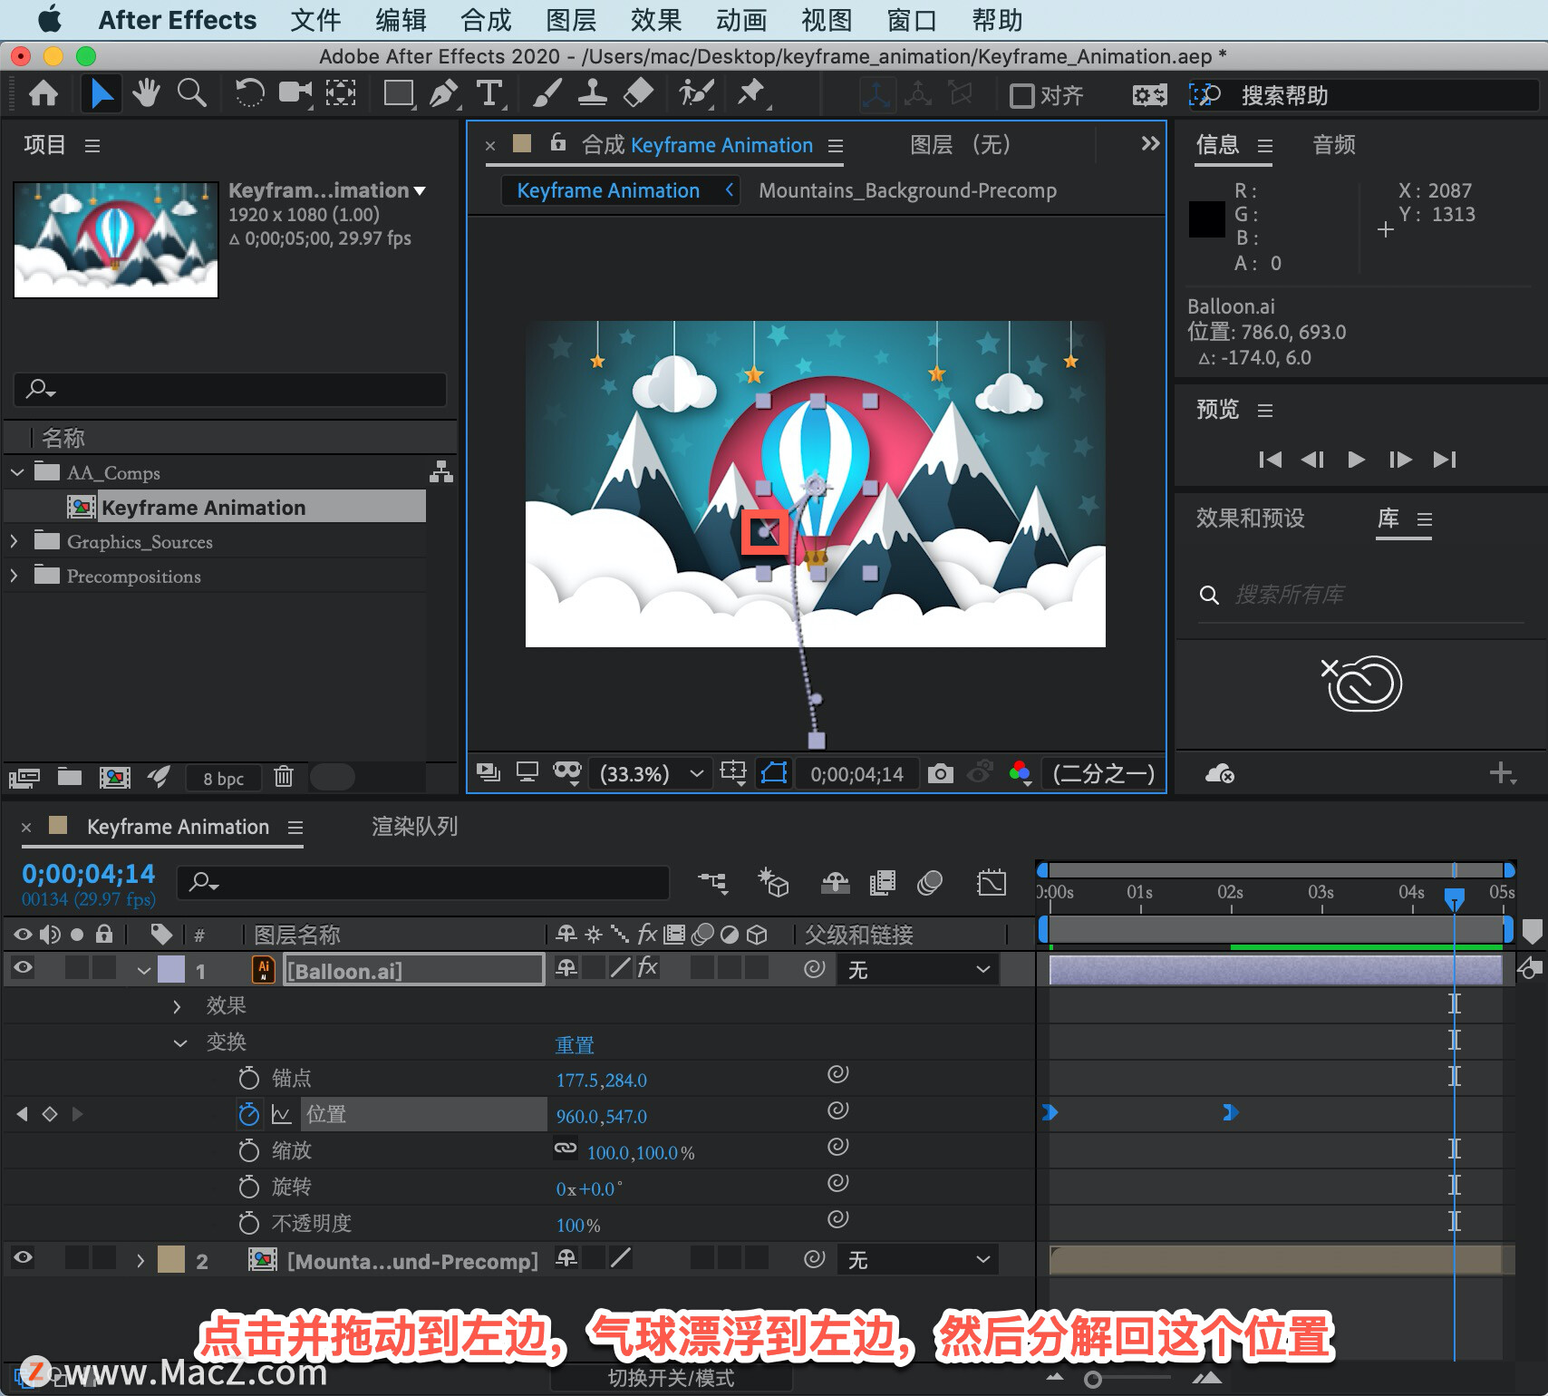Open 文件 menu in menu bar
The image size is (1548, 1396).
(x=315, y=20)
